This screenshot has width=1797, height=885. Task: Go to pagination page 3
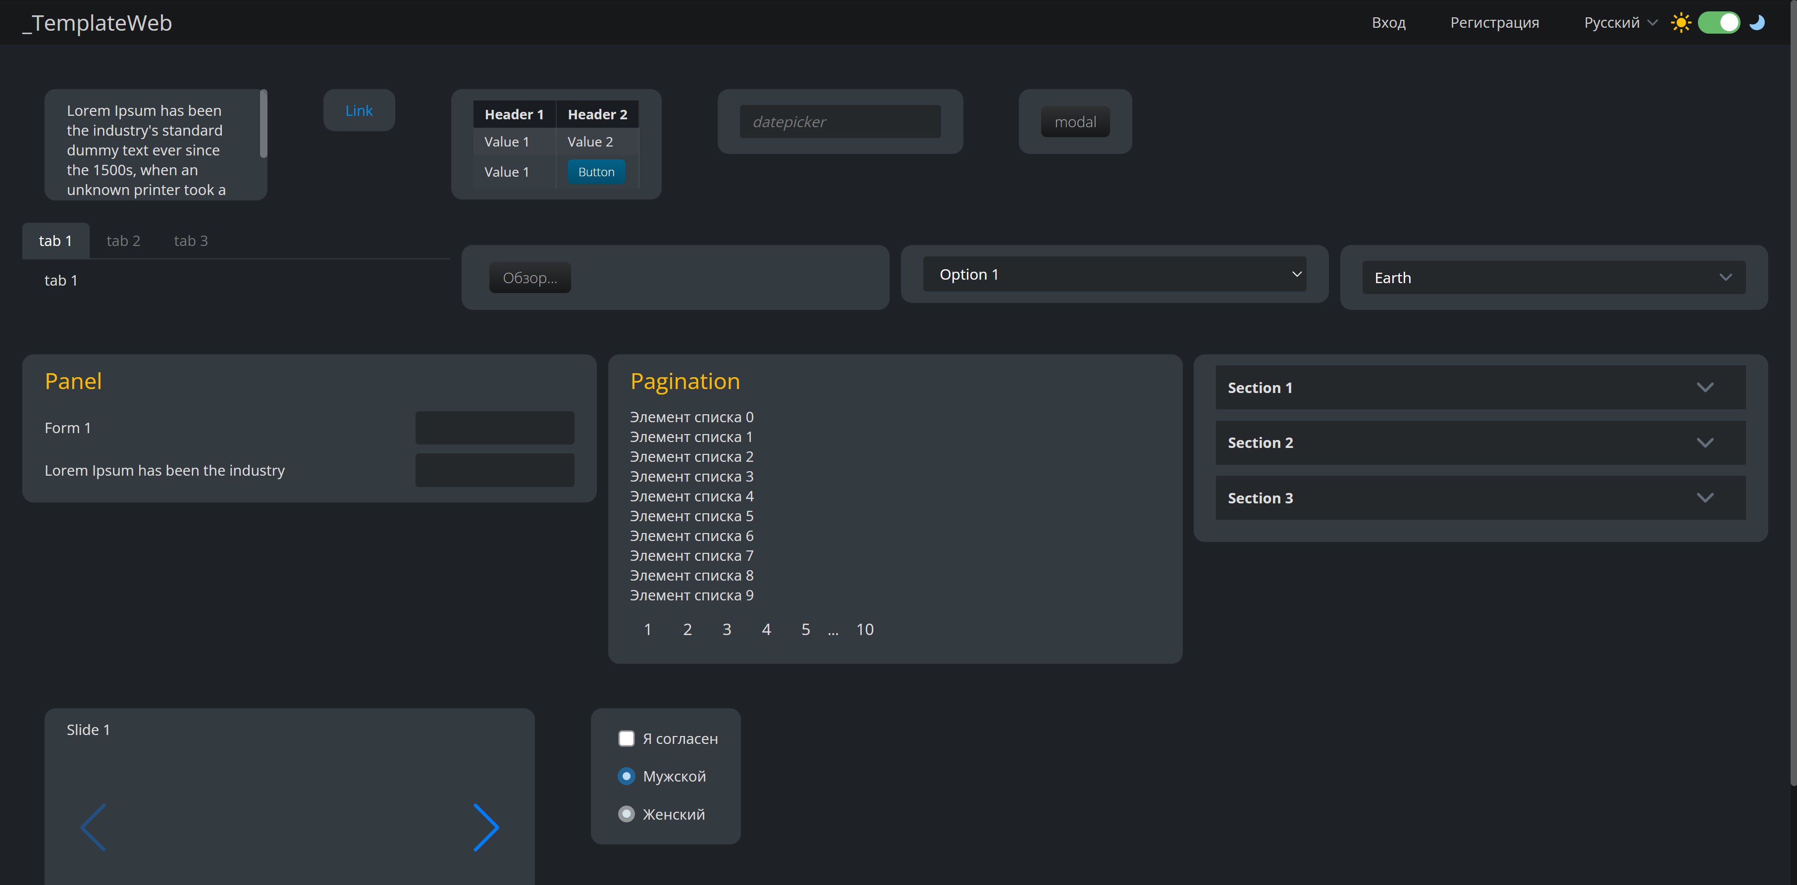[x=726, y=629]
